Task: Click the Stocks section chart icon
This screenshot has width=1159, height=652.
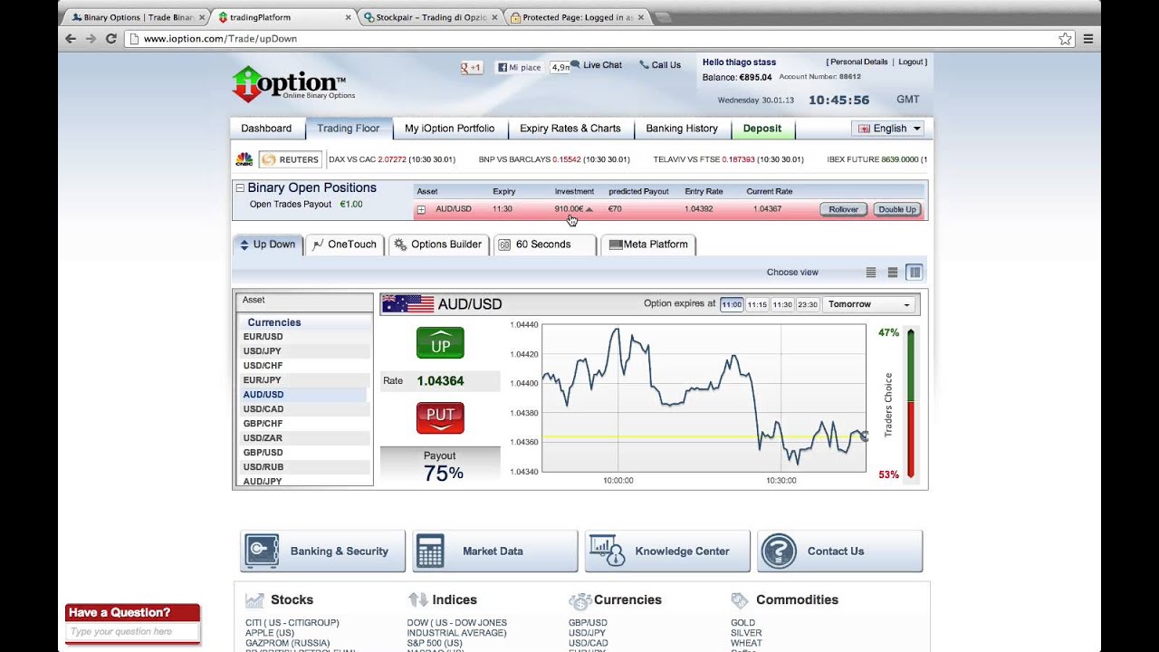Action: [x=254, y=599]
